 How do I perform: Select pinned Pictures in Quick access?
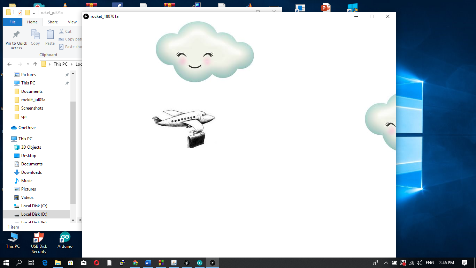pos(29,75)
